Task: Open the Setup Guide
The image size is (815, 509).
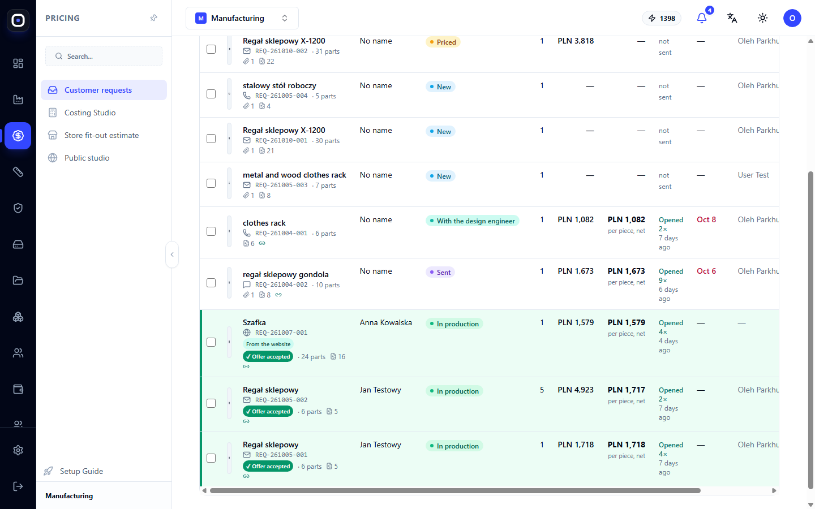Action: click(x=74, y=471)
